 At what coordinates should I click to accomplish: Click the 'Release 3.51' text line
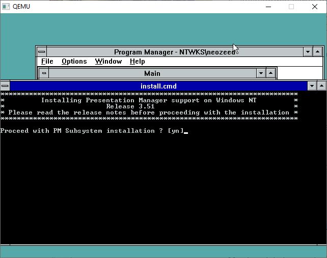(x=130, y=106)
